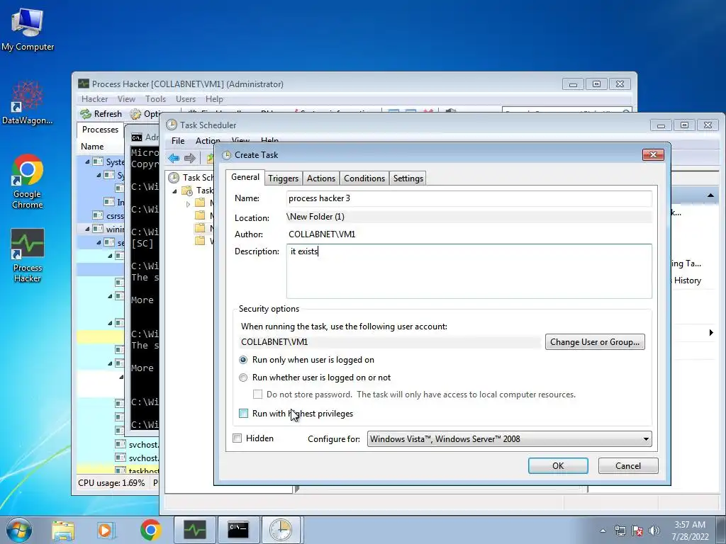
Task: Collapse the Task Scheduler actions pane section arrow
Action: pos(710,195)
